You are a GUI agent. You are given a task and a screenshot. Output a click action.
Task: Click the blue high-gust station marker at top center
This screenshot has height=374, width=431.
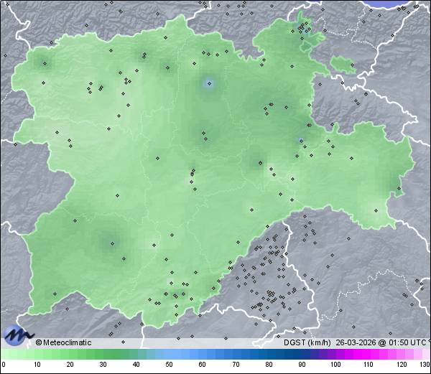[x=209, y=83]
